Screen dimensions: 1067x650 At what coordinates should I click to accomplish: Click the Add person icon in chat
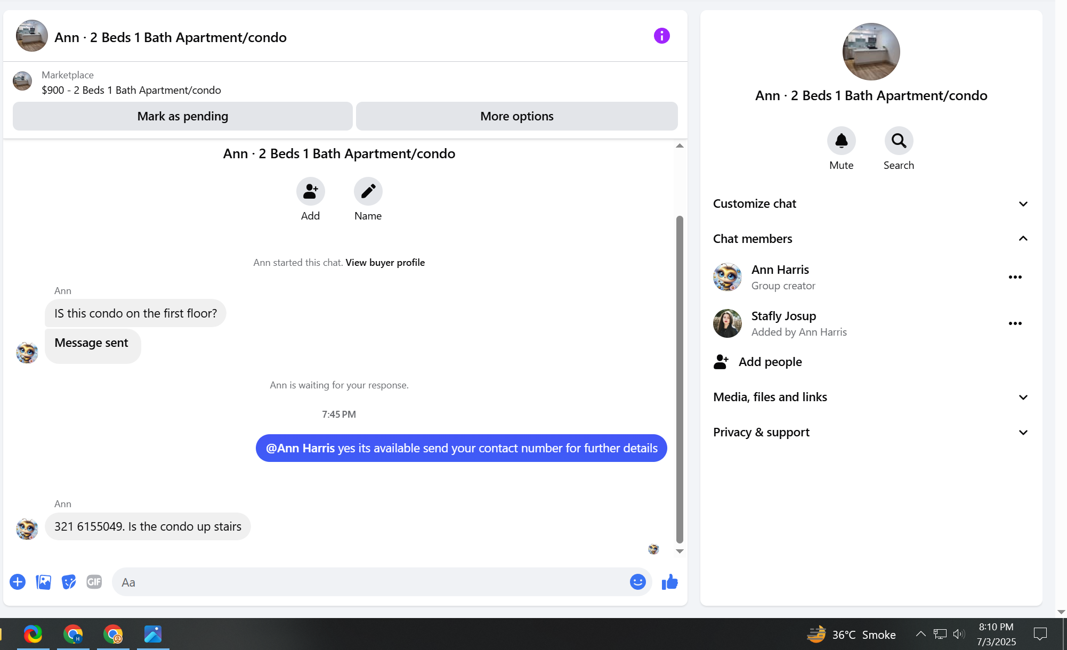tap(310, 191)
